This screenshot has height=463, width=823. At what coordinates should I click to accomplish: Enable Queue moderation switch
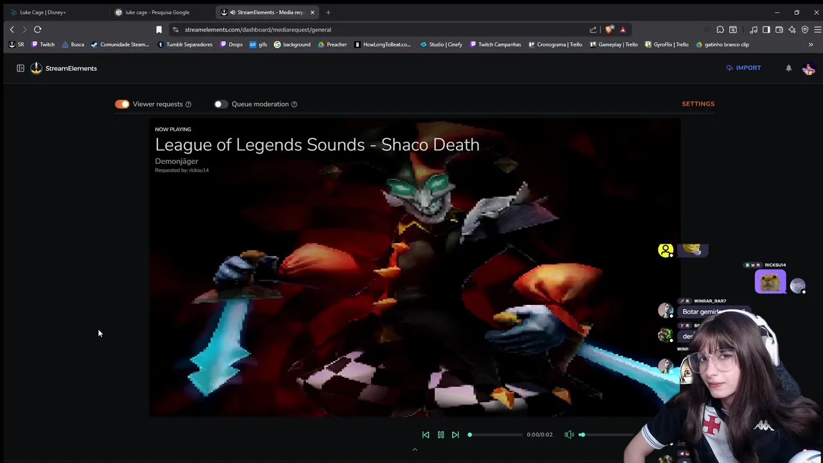click(221, 104)
